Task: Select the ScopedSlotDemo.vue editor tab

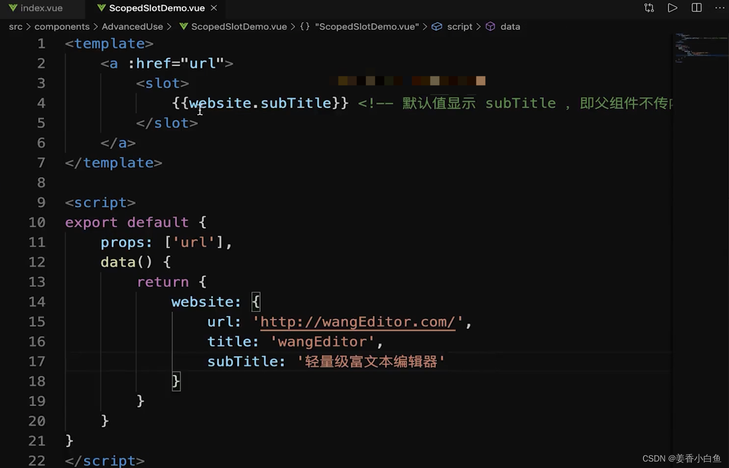Action: pyautogui.click(x=157, y=8)
